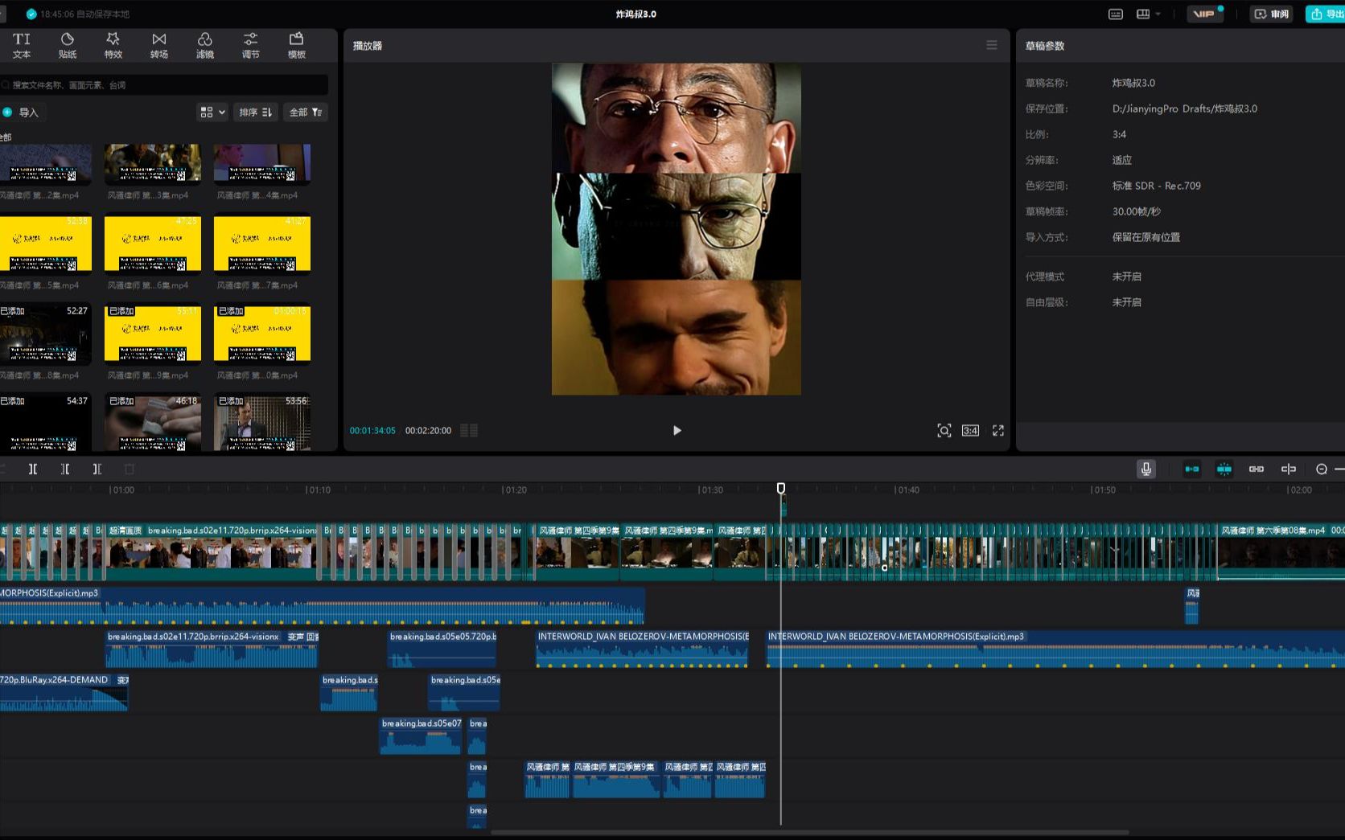Screen dimensions: 1345x840
Task: Toggle auto snapping in the timeline toolbar
Action: [x=1224, y=469]
